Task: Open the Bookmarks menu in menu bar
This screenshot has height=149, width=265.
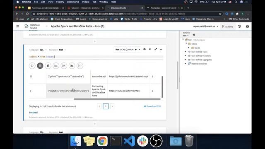Action: tap(73, 2)
